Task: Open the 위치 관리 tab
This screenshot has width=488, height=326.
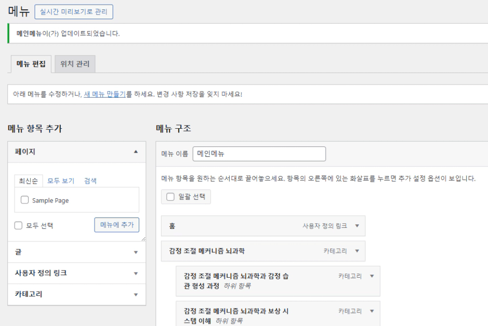Action: [75, 64]
